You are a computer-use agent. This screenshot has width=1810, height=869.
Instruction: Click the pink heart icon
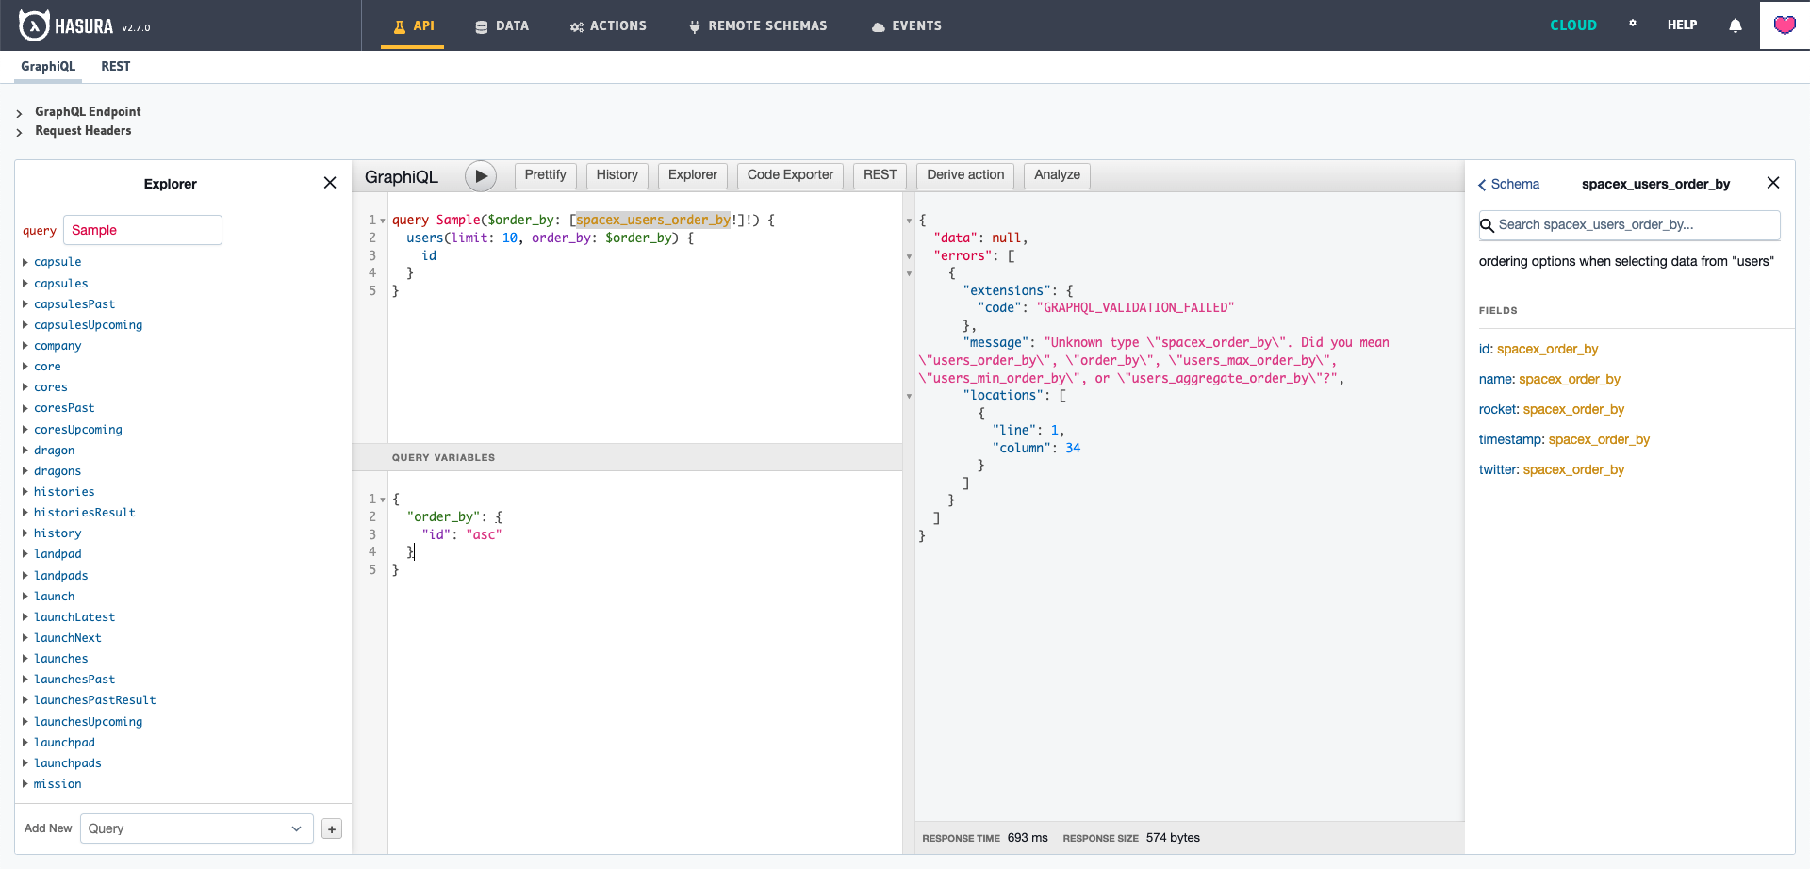pyautogui.click(x=1785, y=25)
